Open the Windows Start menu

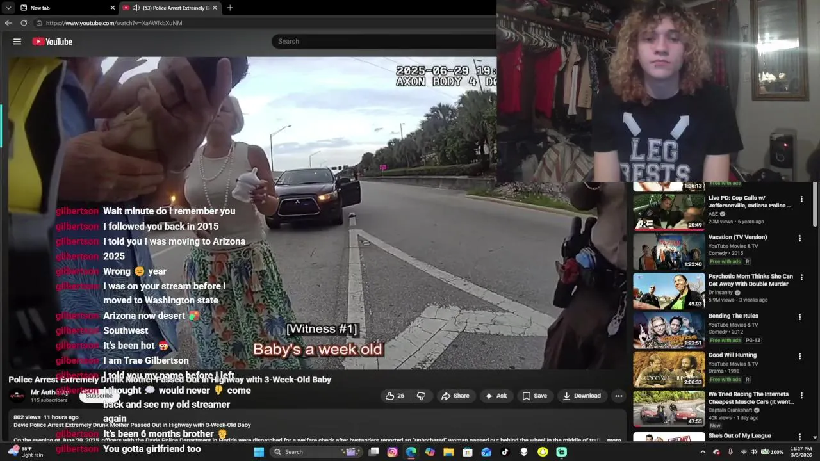(x=259, y=451)
